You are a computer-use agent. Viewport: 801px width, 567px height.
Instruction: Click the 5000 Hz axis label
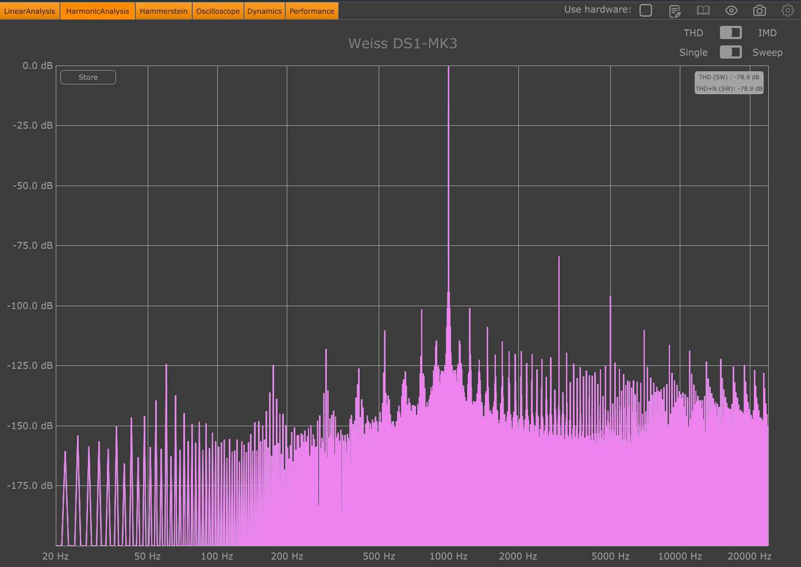[x=611, y=556]
